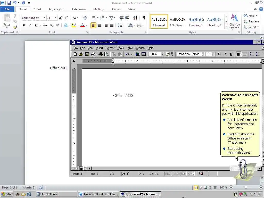
Task: Toggle Italic in Word 2000 toolbar
Action: click(225, 54)
